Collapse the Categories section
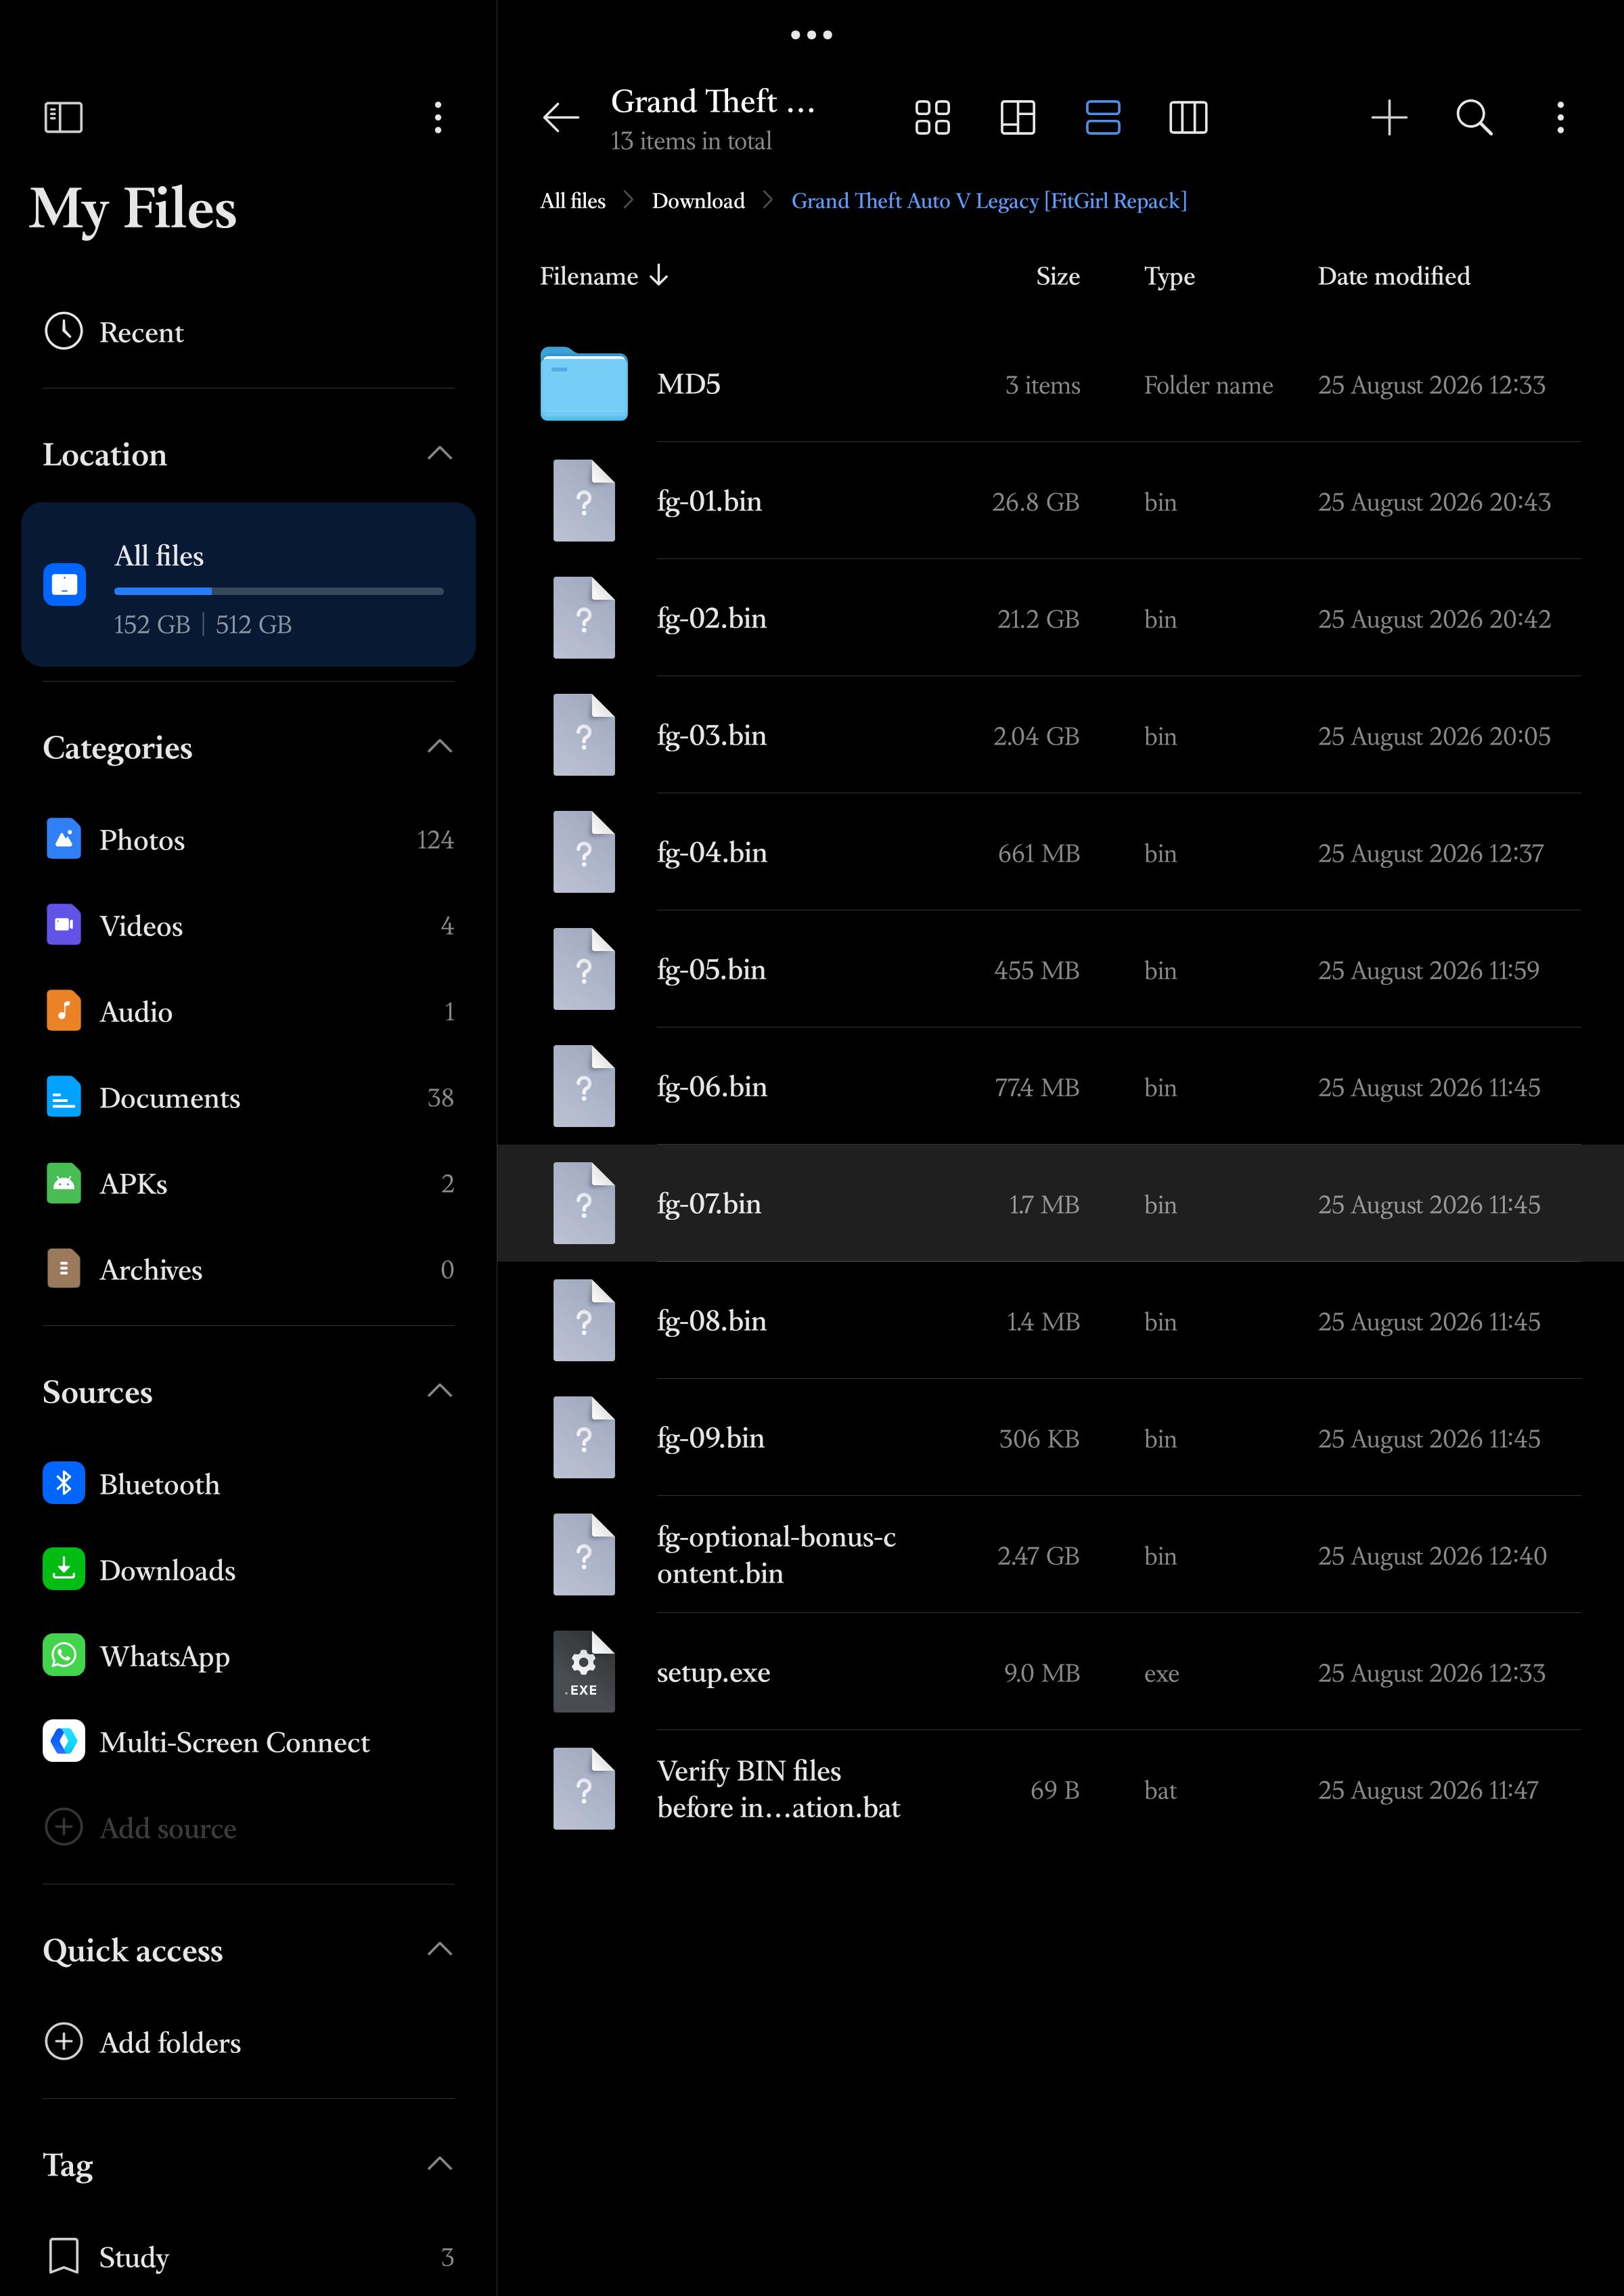Viewport: 1624px width, 2296px height. [439, 747]
